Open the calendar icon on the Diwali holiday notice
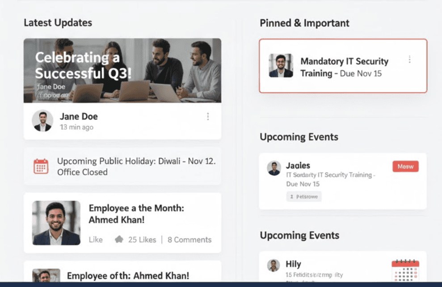 point(41,166)
